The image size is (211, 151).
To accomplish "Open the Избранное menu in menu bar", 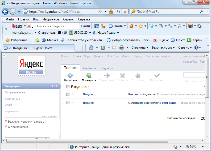I will (x=51, y=19).
